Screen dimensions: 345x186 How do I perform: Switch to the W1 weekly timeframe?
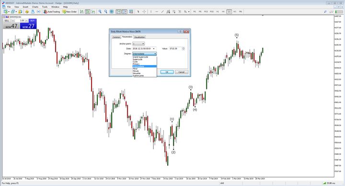click(x=235, y=11)
